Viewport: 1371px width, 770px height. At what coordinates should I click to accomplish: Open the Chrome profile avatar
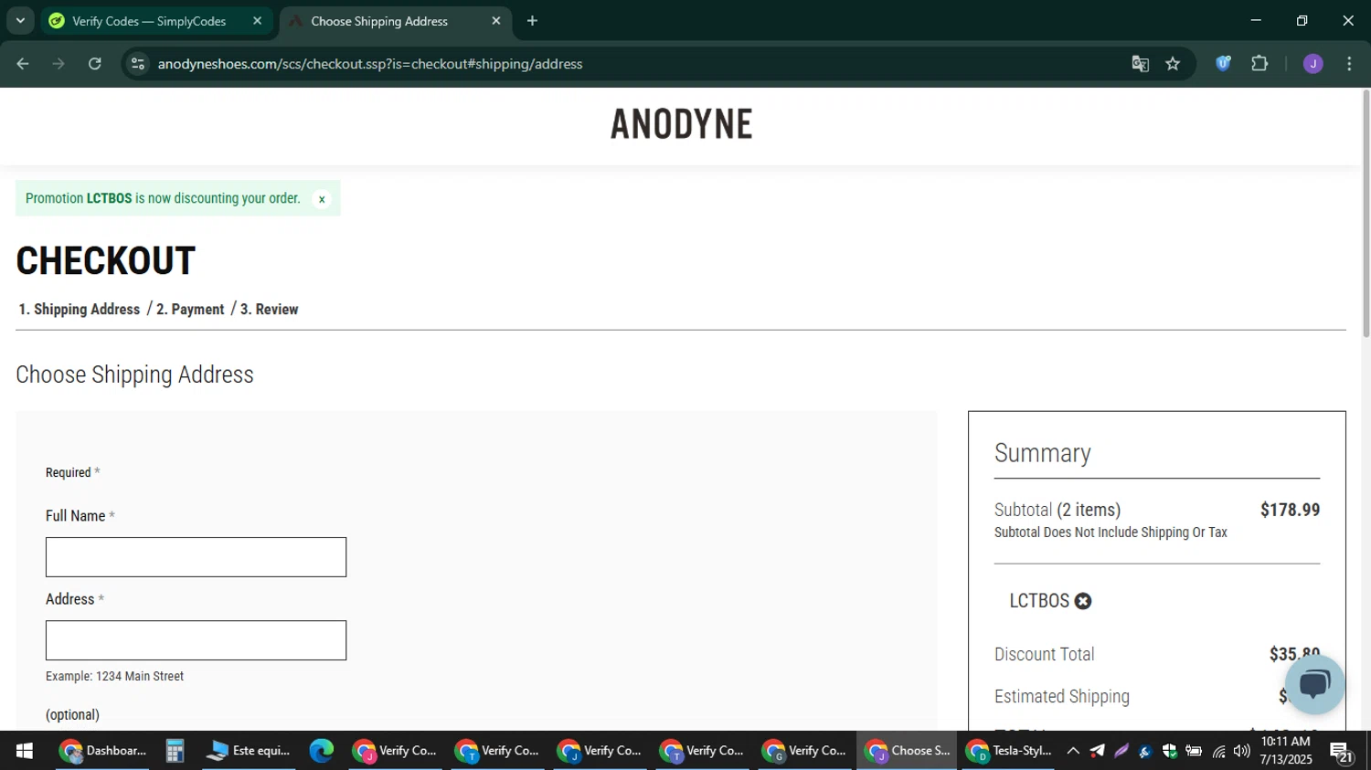click(x=1313, y=64)
